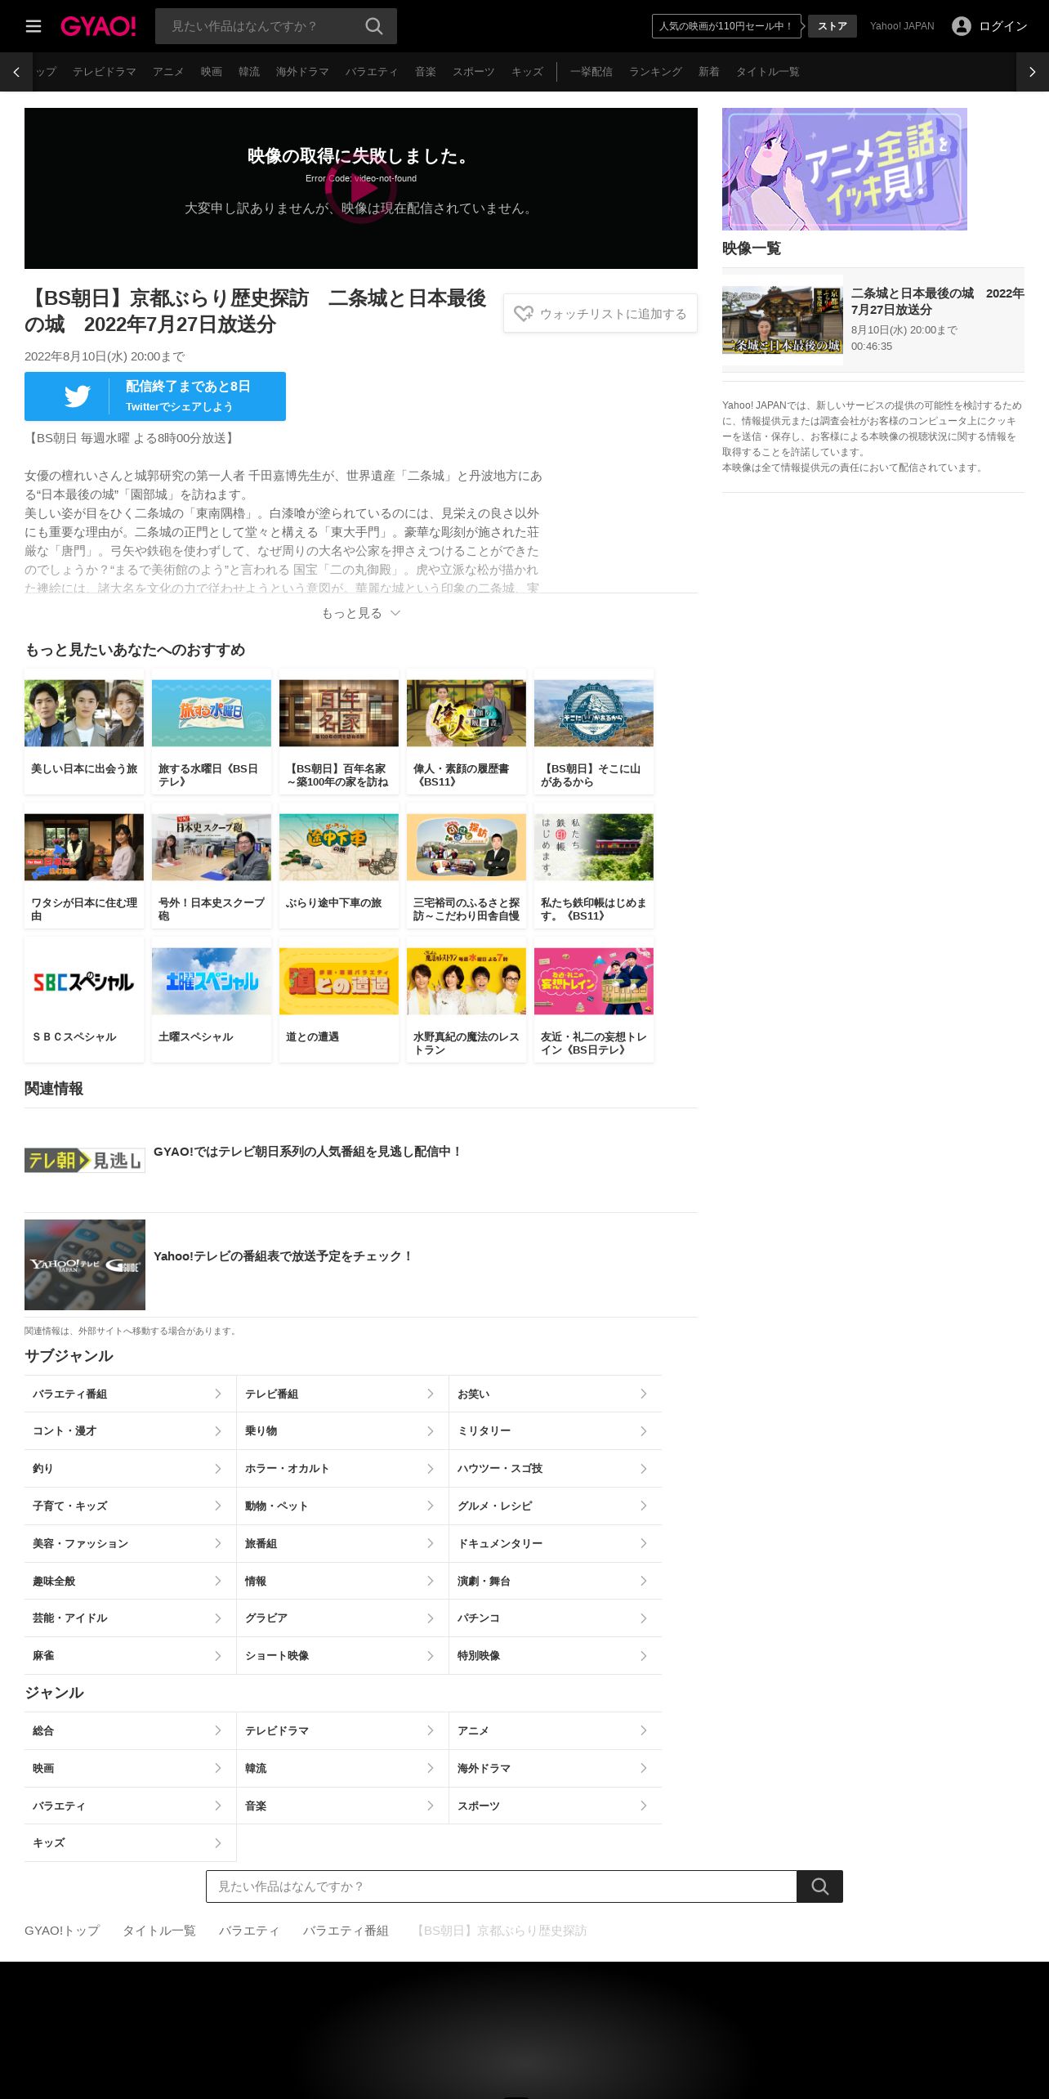Screen dimensions: 1049x2099
Task: Open the テレ朝 見逃し banner image
Action: coord(85,1161)
